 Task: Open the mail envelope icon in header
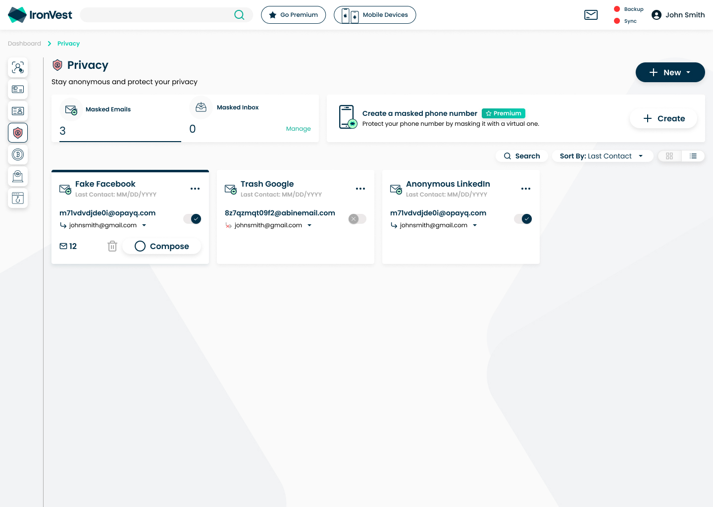coord(591,15)
